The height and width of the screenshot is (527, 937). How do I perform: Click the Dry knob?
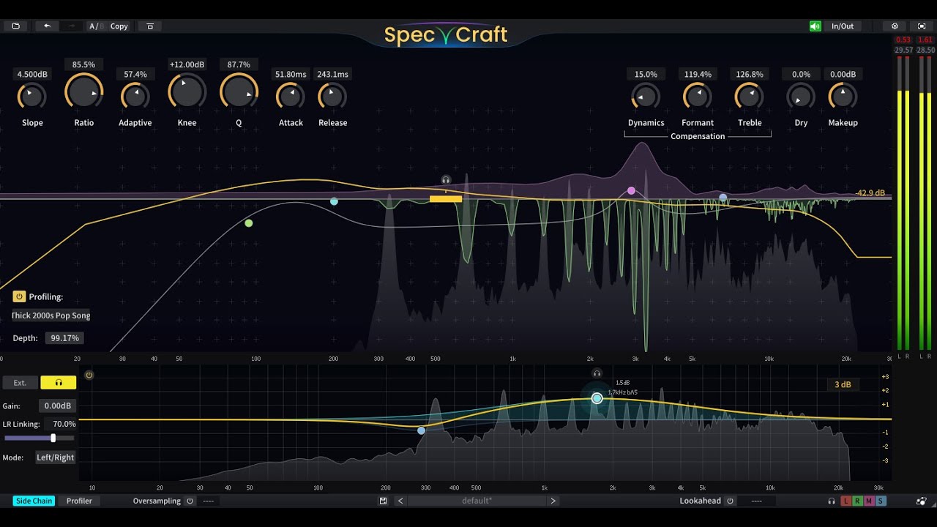(801, 96)
